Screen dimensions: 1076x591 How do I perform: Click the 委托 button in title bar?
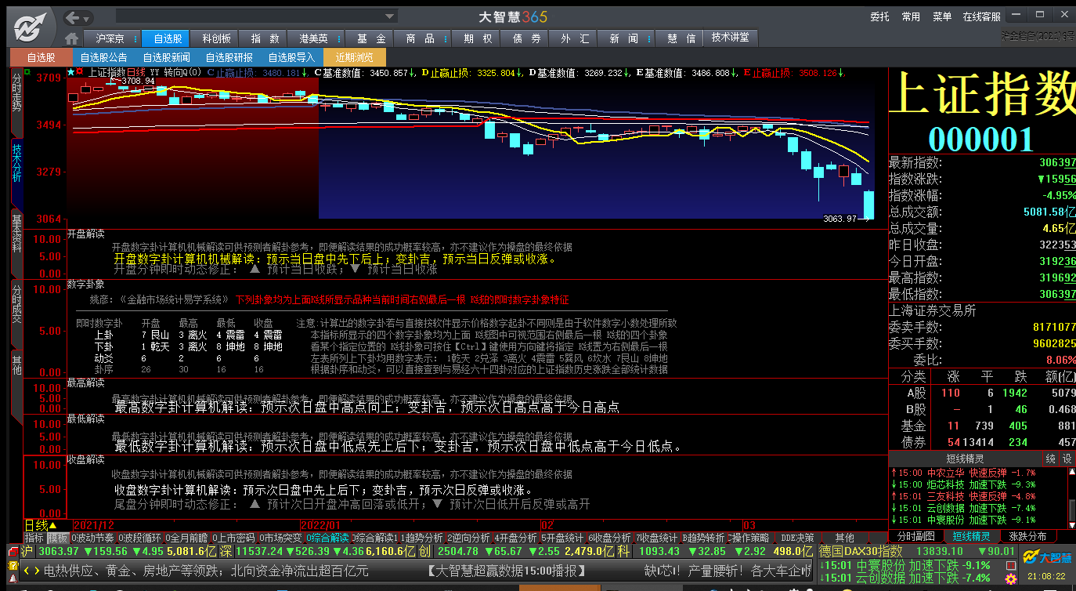[x=879, y=16]
